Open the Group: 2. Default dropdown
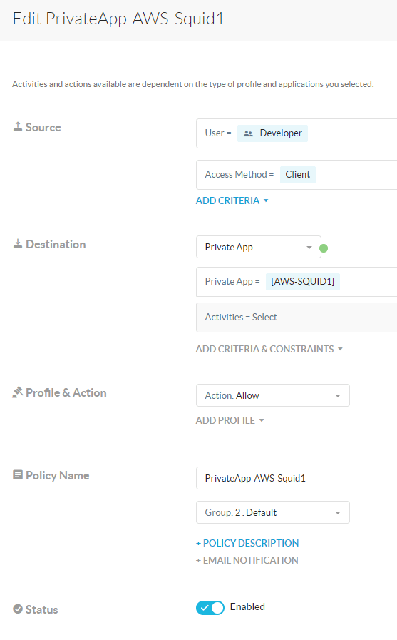 273,512
